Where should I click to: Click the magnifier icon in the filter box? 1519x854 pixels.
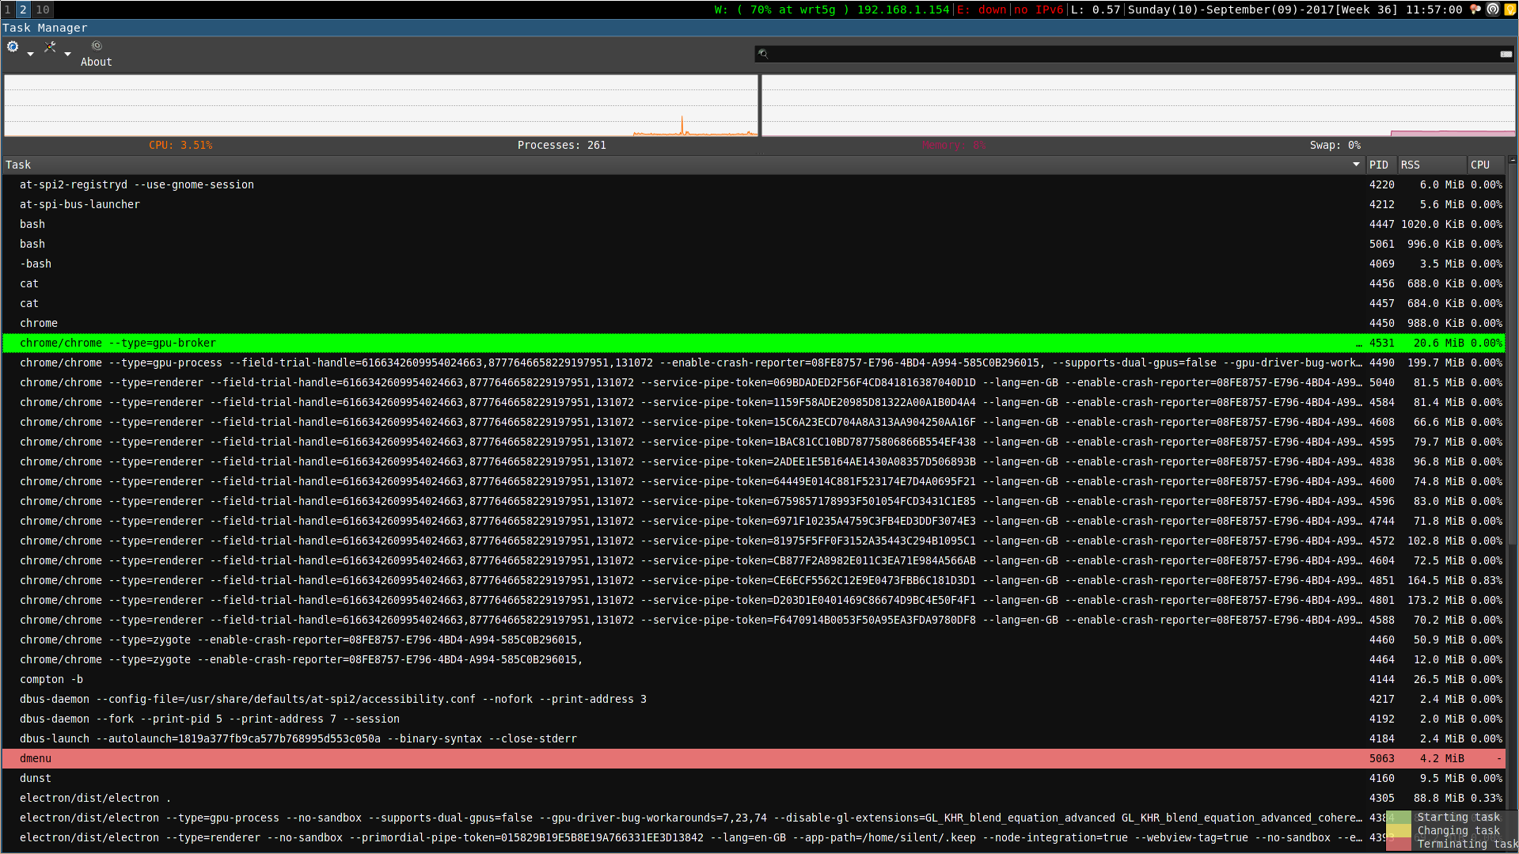pos(763,54)
